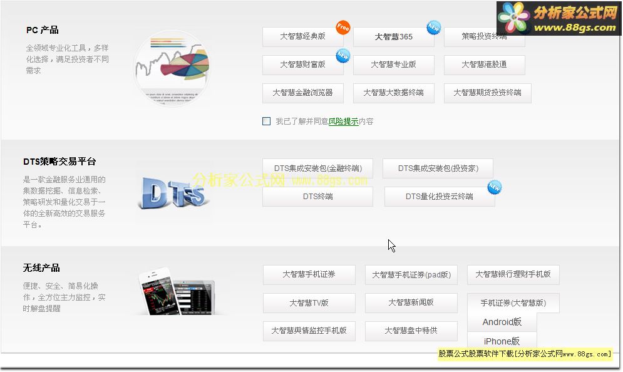The height and width of the screenshot is (372, 623).
Task: Click the PC 产品 section heading
Action: pyautogui.click(x=42, y=30)
